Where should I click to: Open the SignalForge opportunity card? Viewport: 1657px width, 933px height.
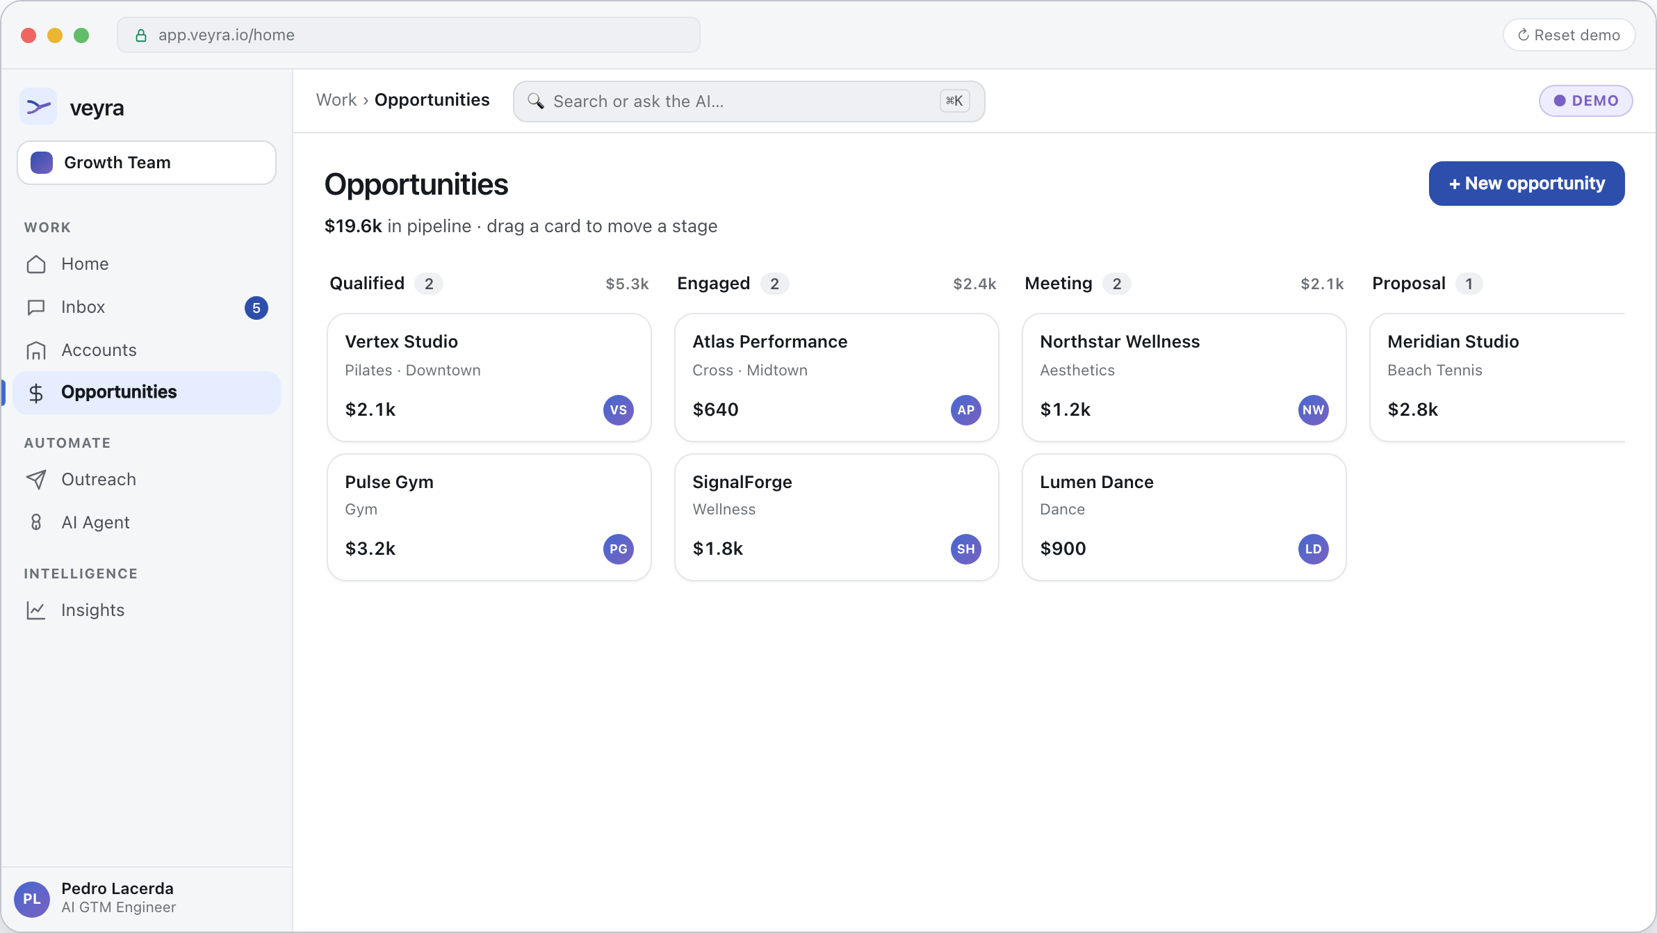click(837, 517)
